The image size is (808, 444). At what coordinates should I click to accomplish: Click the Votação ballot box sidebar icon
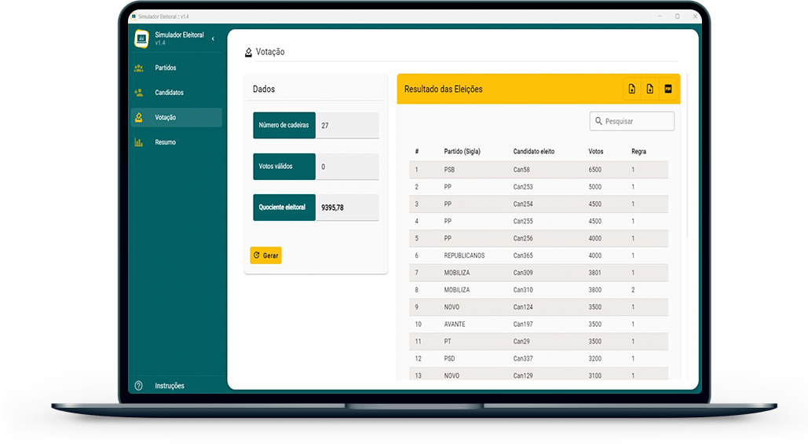point(139,118)
